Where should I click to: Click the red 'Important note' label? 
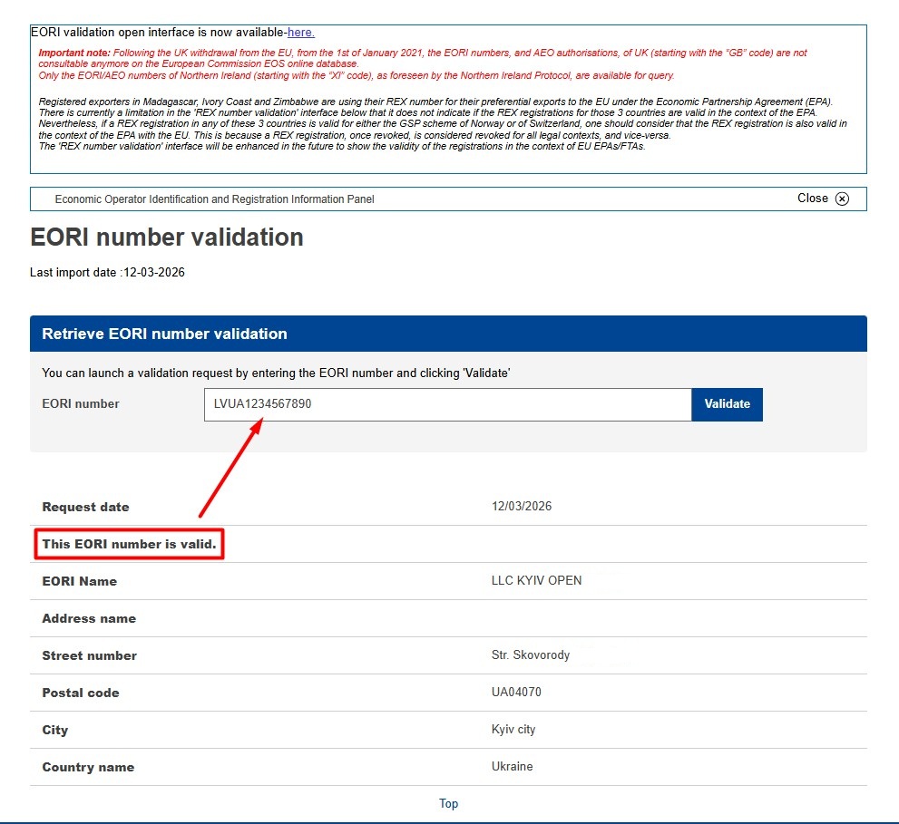(x=74, y=53)
